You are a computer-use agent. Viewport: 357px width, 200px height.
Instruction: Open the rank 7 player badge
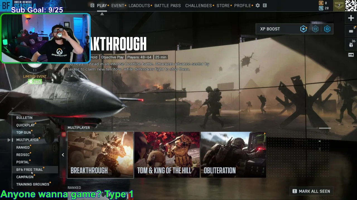[x=339, y=6]
